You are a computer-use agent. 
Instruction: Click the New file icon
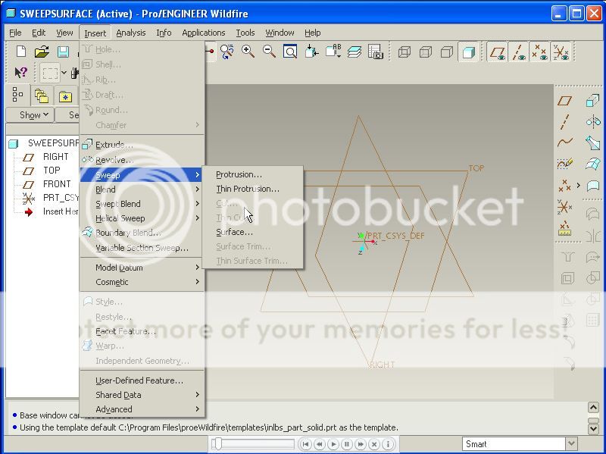(x=21, y=52)
